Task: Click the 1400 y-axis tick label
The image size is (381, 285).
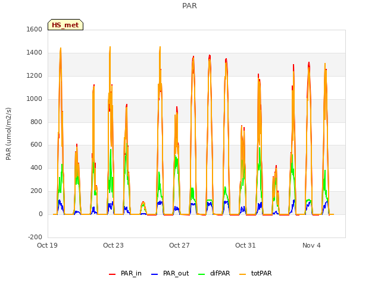Action: 35,52
